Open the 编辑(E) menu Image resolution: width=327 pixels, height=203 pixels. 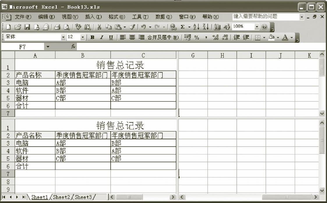(46, 17)
